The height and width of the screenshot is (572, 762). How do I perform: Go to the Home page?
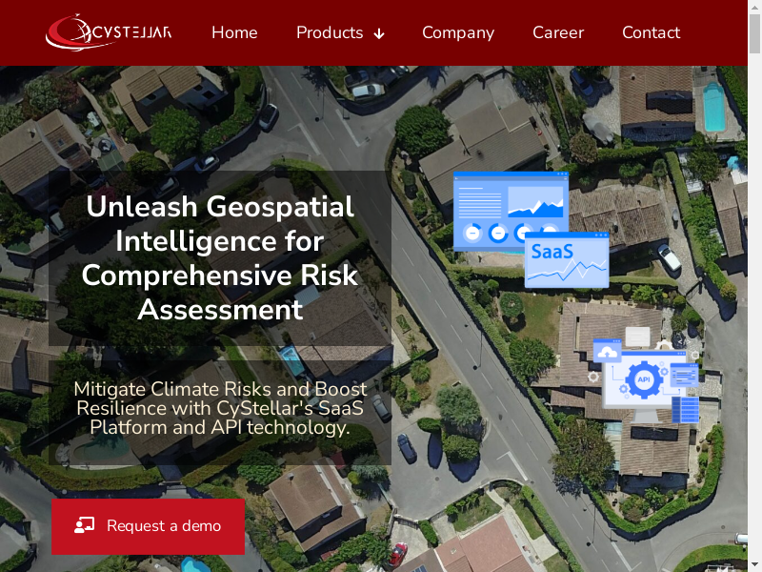pyautogui.click(x=234, y=32)
